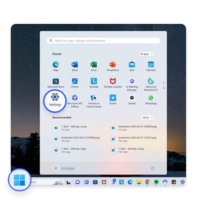197x210 pixels.
Task: Open the Photos app
Action: pos(75,83)
